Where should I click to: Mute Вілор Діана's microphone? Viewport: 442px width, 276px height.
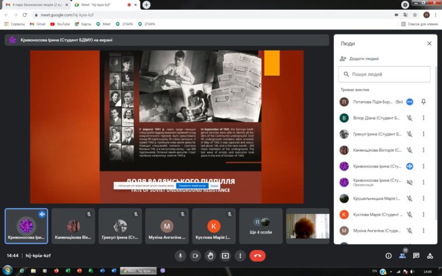410,118
